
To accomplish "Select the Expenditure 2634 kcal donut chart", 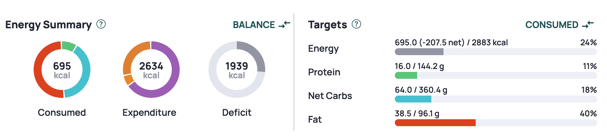I will [151, 70].
